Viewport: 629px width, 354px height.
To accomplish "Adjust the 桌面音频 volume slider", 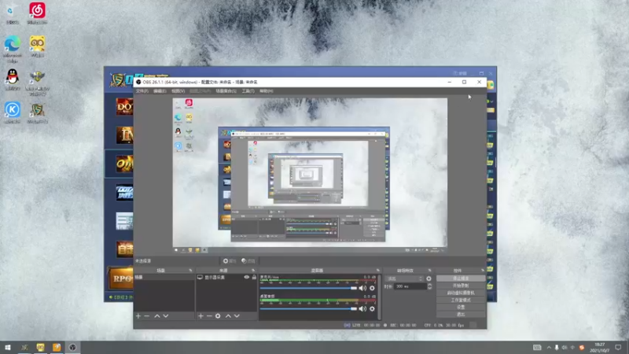I will tap(308, 308).
